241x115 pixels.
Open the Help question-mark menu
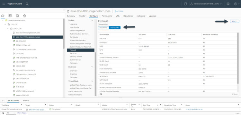tap(237, 4)
